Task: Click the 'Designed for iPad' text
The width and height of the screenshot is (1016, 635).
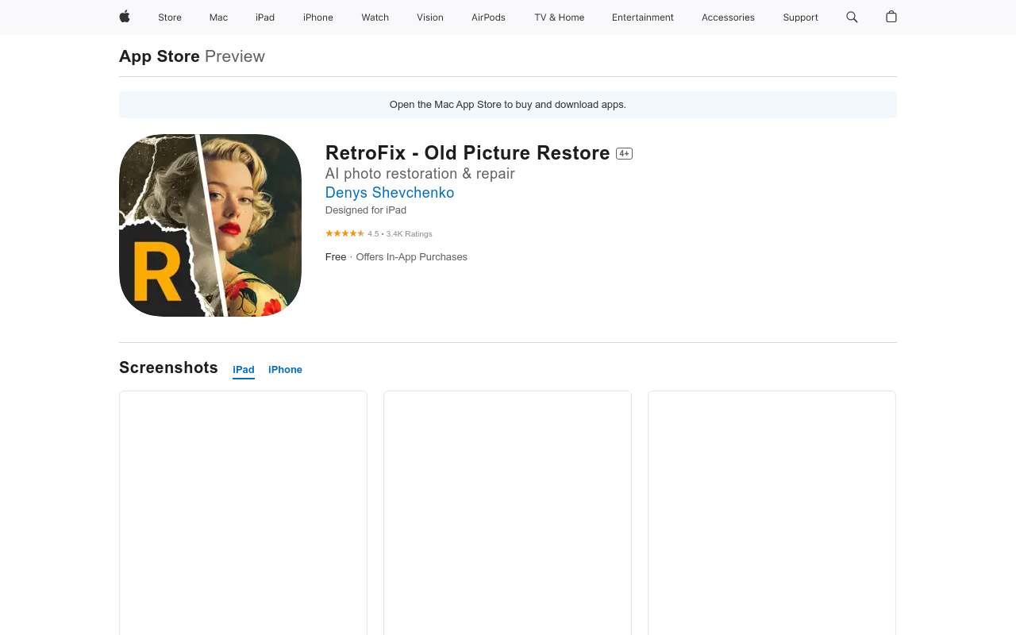Action: 366,210
